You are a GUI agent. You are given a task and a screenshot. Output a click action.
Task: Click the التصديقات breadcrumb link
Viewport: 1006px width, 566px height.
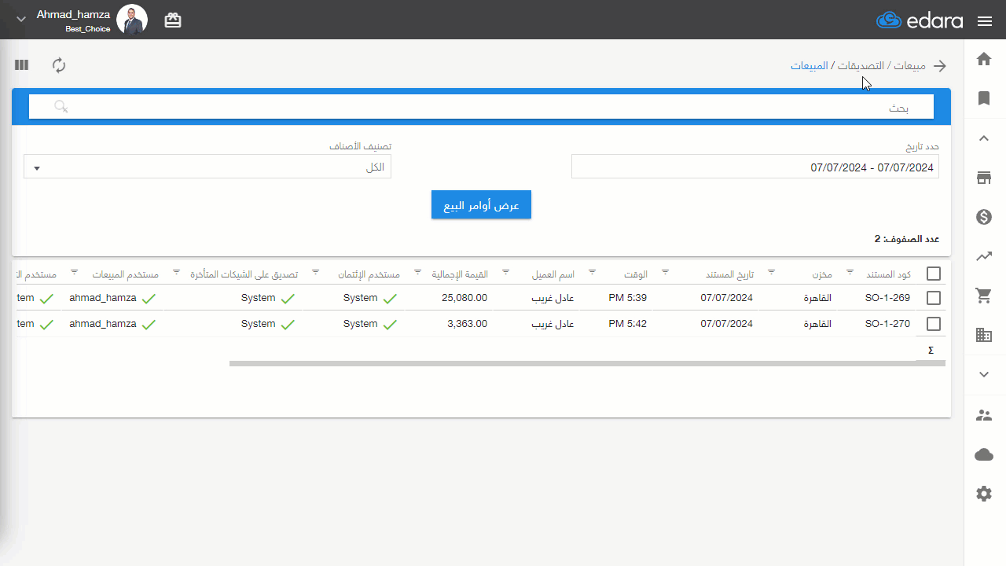(x=861, y=66)
